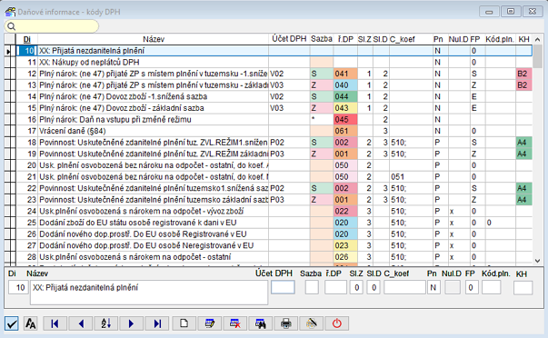Image resolution: width=548 pixels, height=338 pixels.
Task: Select row 17 Vrácení daně (§84)
Action: click(274, 131)
